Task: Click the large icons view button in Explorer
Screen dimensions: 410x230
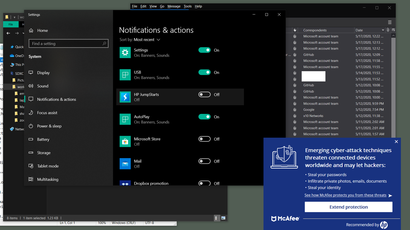Action: (x=223, y=218)
